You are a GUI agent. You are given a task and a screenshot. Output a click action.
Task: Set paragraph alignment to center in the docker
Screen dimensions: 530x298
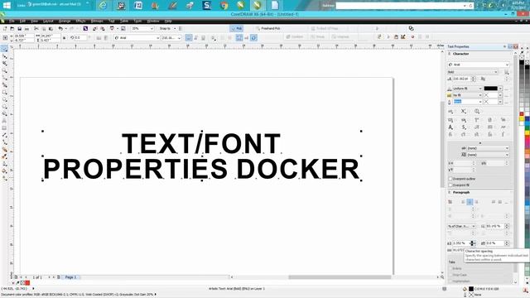coord(470,202)
